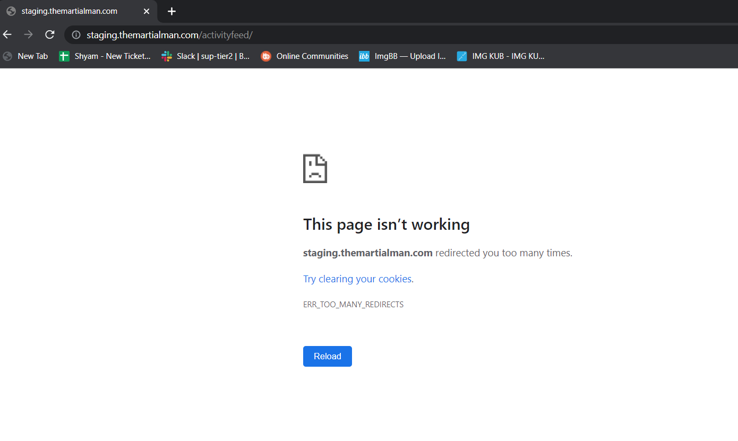The width and height of the screenshot is (738, 441).
Task: Click the green Sheets bookmark favicon
Action: coord(64,56)
